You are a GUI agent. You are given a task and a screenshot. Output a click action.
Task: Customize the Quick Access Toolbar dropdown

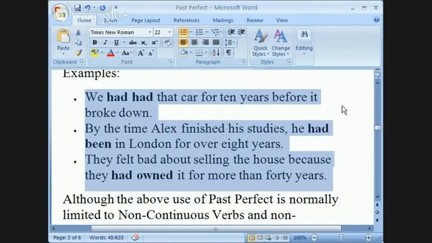(x=116, y=7)
